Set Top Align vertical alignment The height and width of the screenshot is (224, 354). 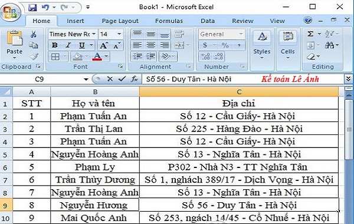(137, 34)
